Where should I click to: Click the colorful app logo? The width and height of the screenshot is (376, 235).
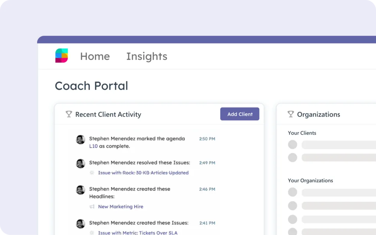(x=62, y=56)
